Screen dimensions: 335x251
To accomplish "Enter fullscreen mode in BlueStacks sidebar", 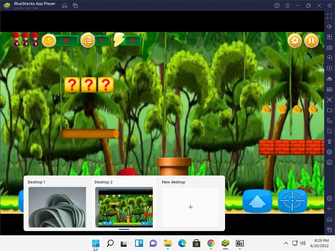I will click(x=329, y=16).
